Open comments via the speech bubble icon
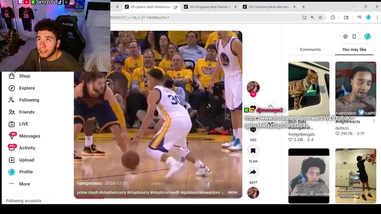Image resolution: width=381 pixels, height=214 pixels. 253,130
